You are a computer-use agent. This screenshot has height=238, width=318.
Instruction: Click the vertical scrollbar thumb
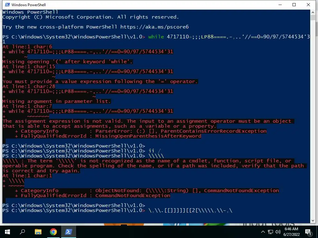click(x=313, y=18)
